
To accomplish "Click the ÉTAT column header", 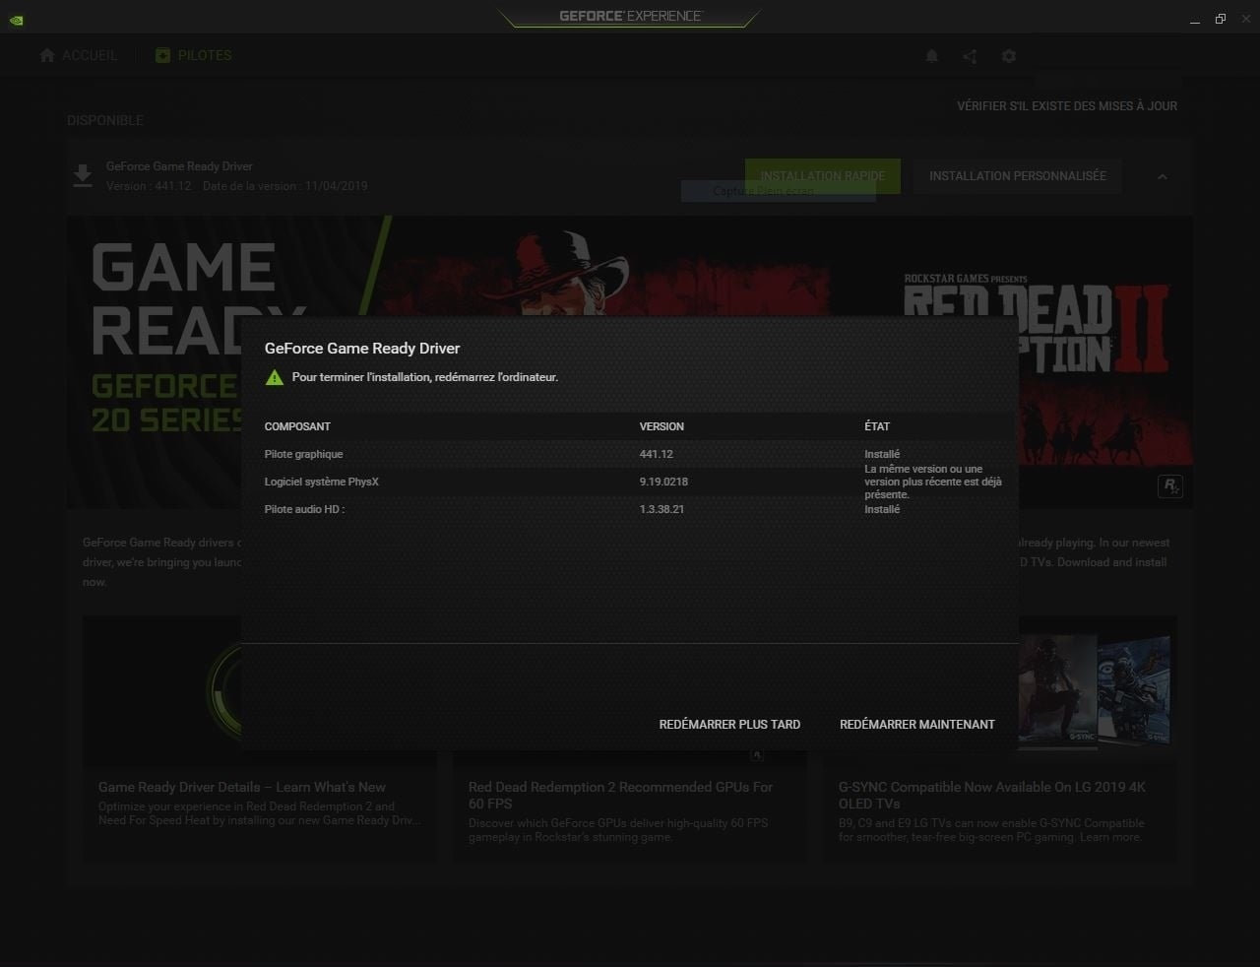I will pyautogui.click(x=877, y=426).
